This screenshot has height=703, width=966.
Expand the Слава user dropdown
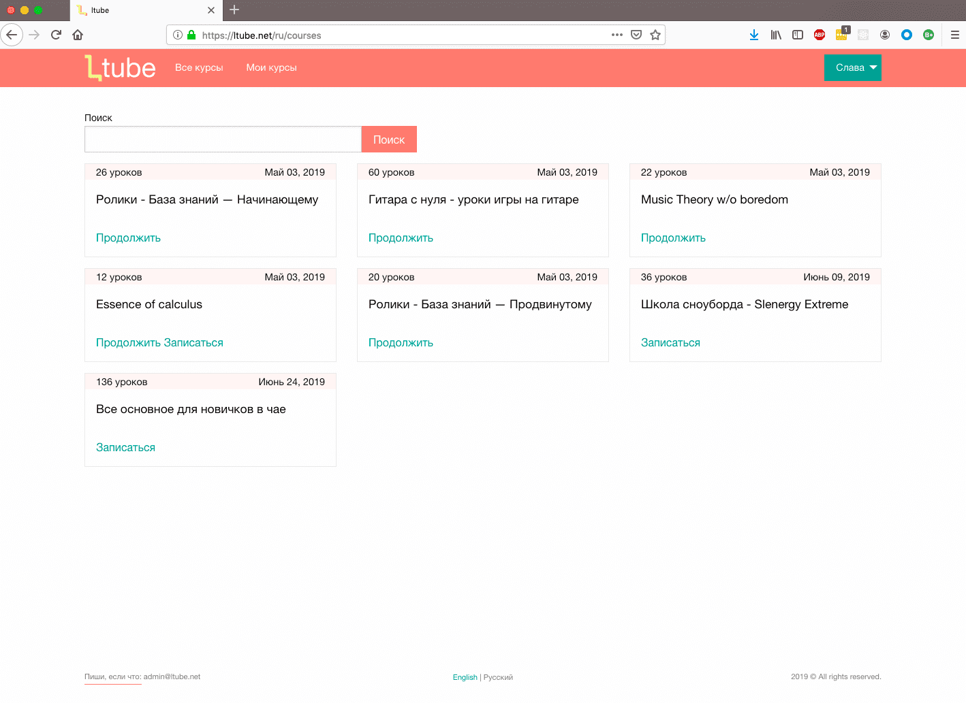coord(852,67)
